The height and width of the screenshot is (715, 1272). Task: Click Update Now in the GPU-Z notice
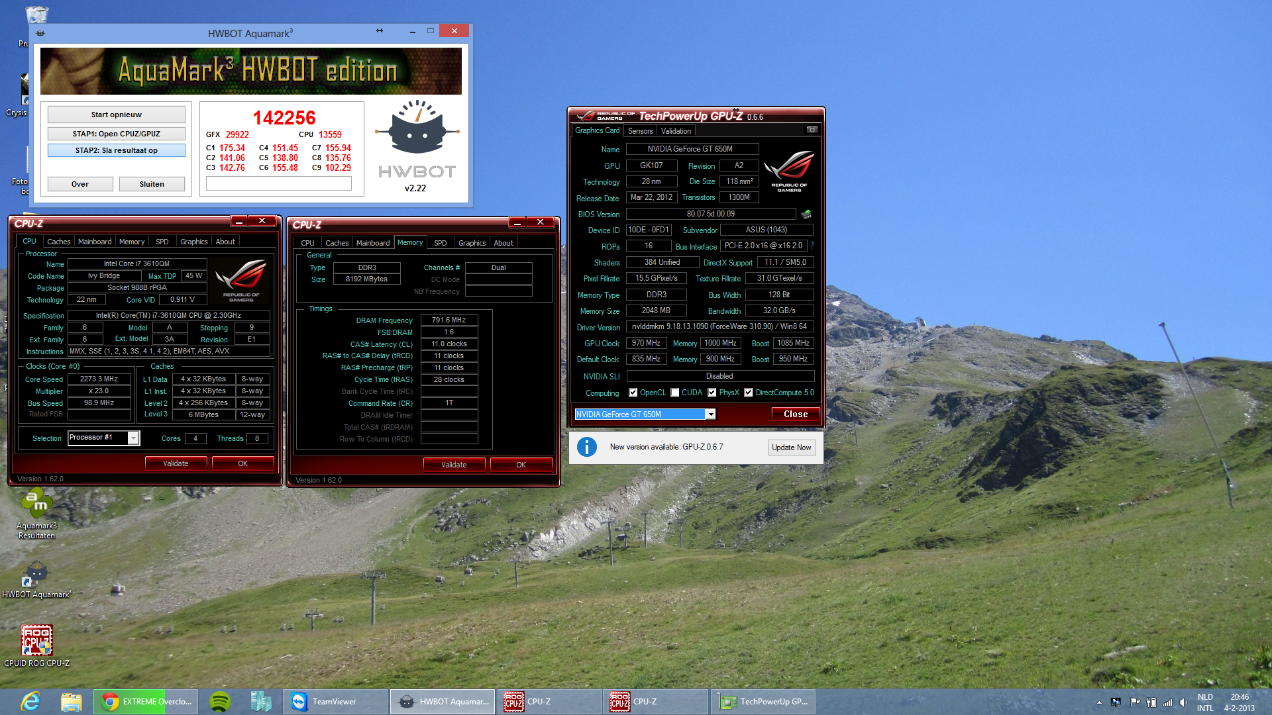coord(791,448)
